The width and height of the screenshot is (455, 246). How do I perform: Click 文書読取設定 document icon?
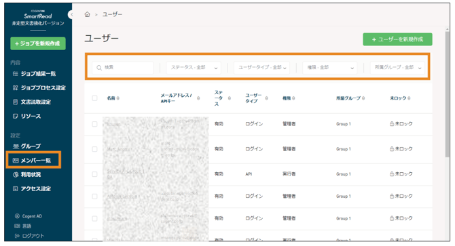point(16,102)
